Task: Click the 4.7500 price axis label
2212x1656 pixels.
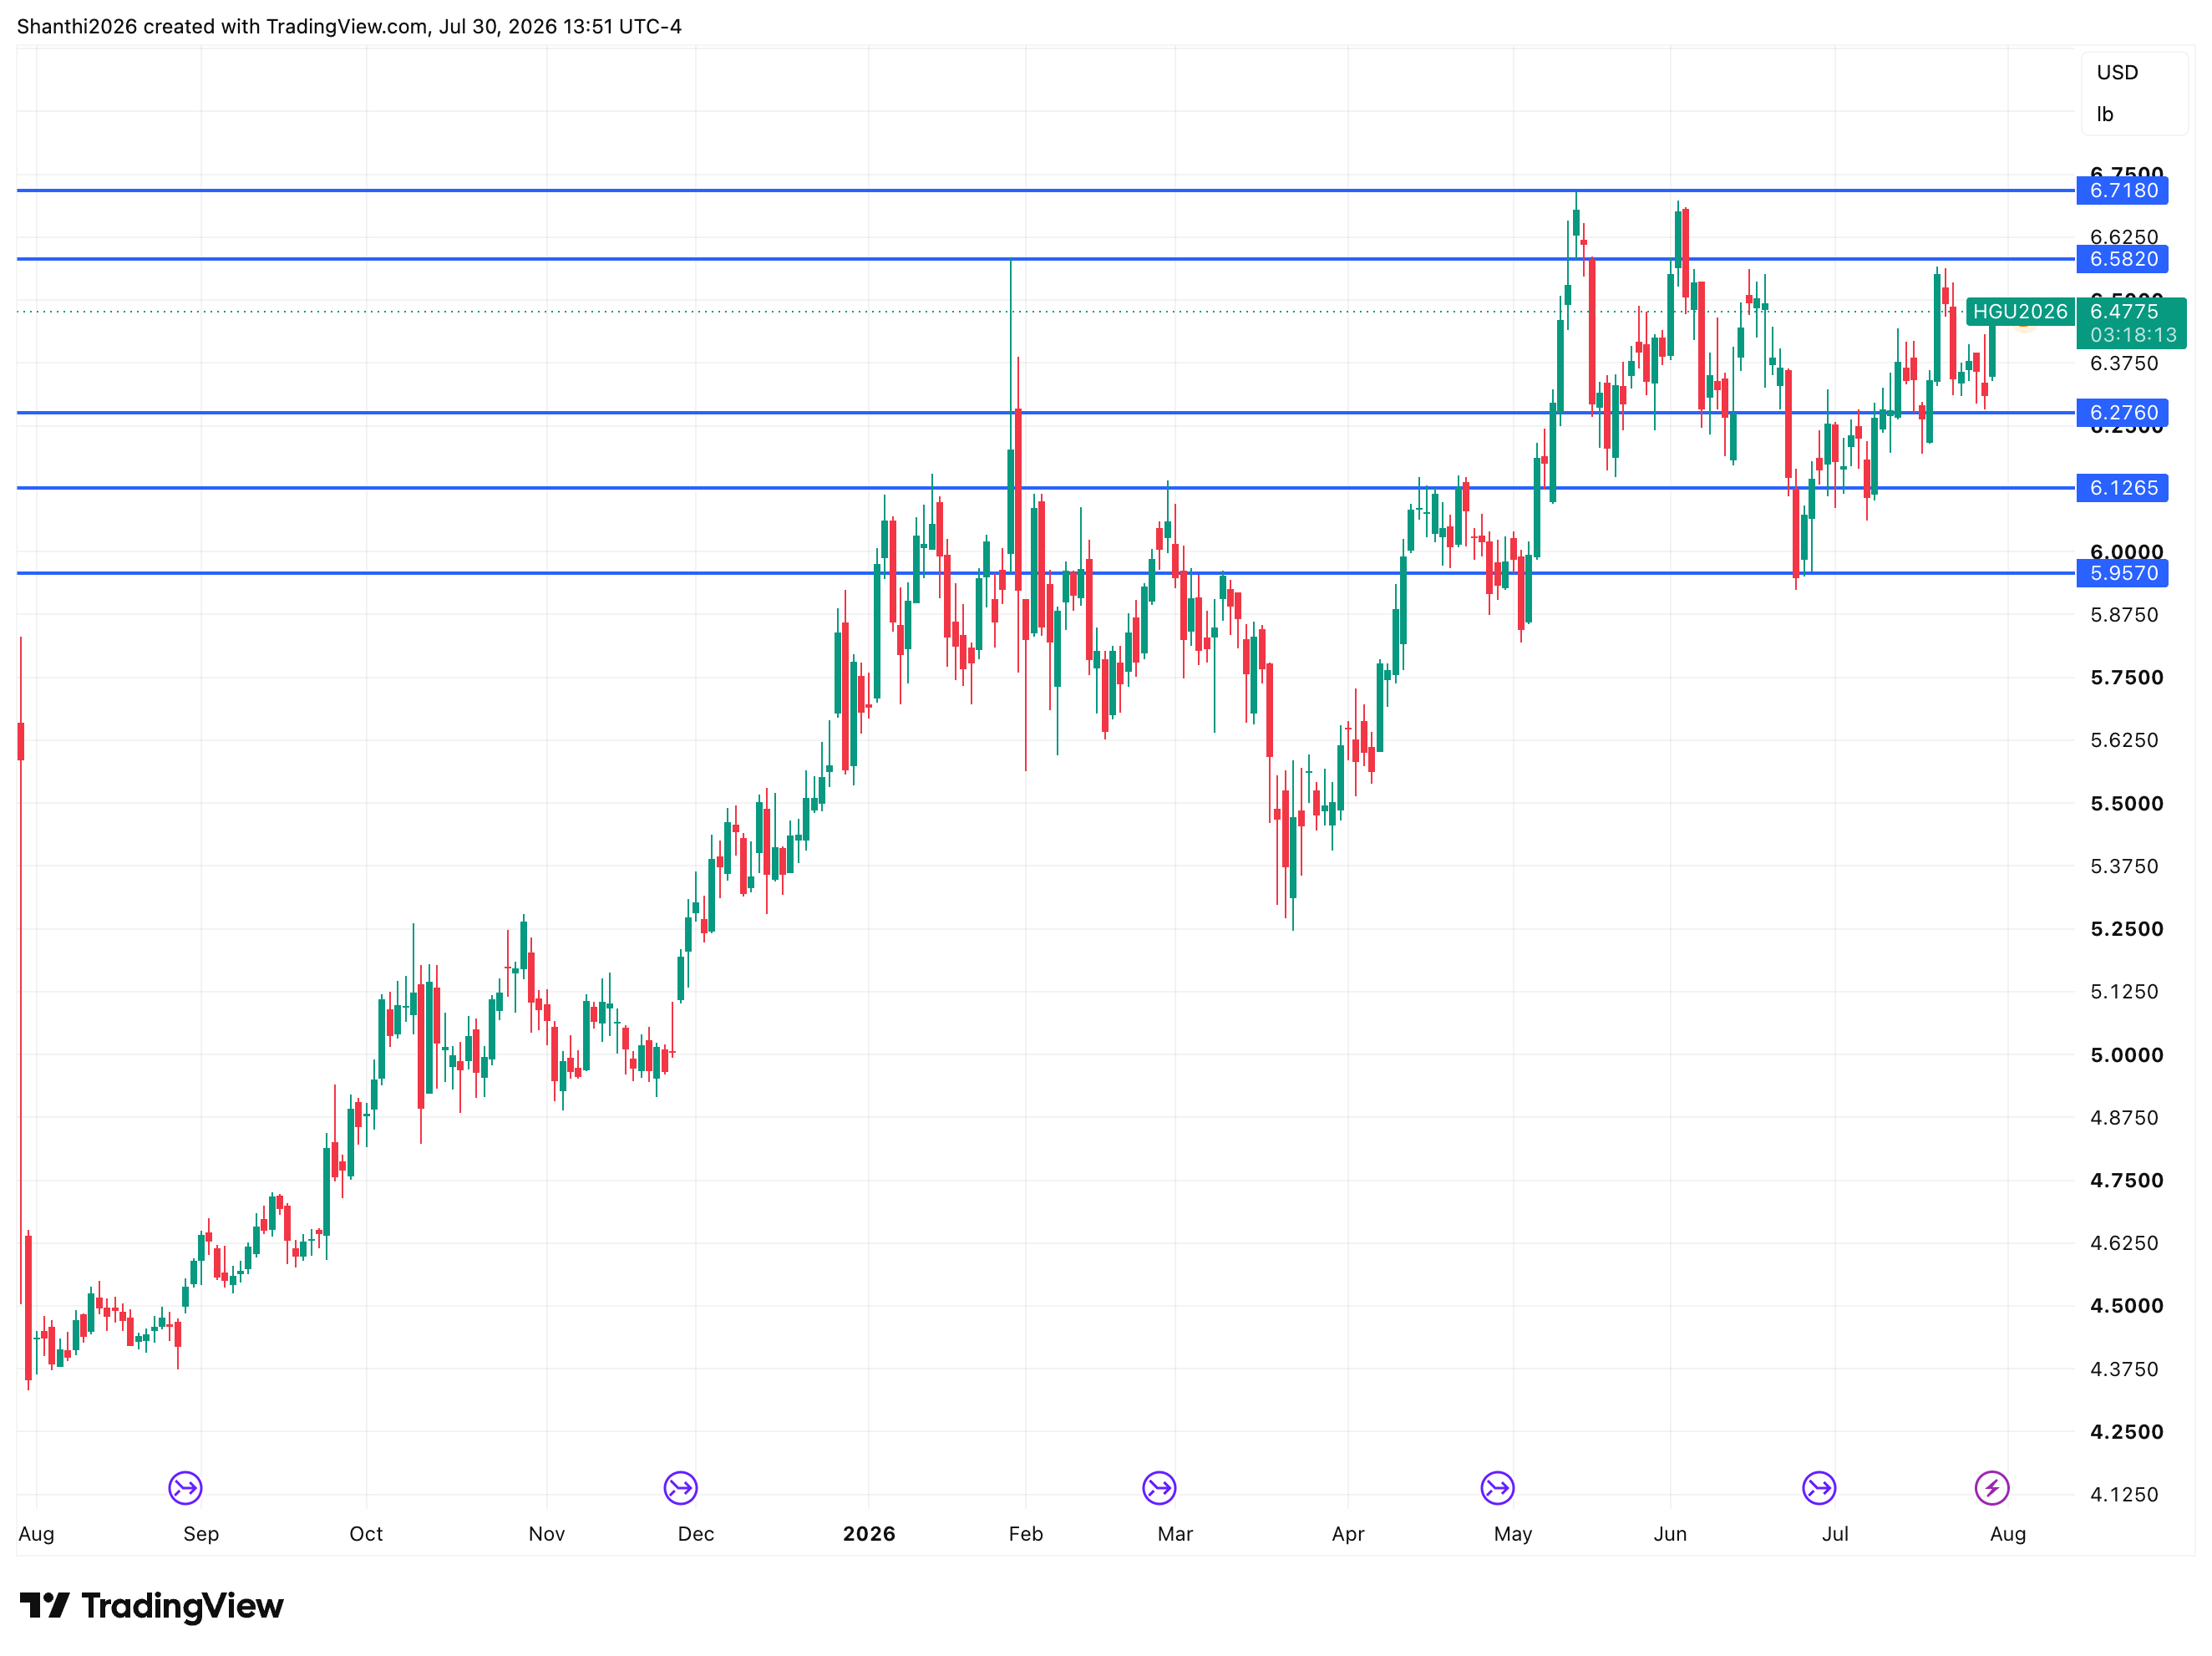Action: pyautogui.click(x=2126, y=1181)
